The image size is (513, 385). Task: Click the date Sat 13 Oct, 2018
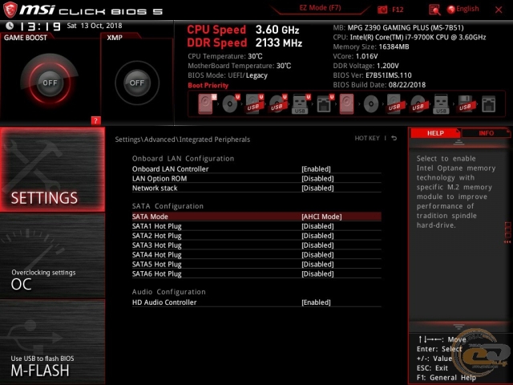[95, 26]
